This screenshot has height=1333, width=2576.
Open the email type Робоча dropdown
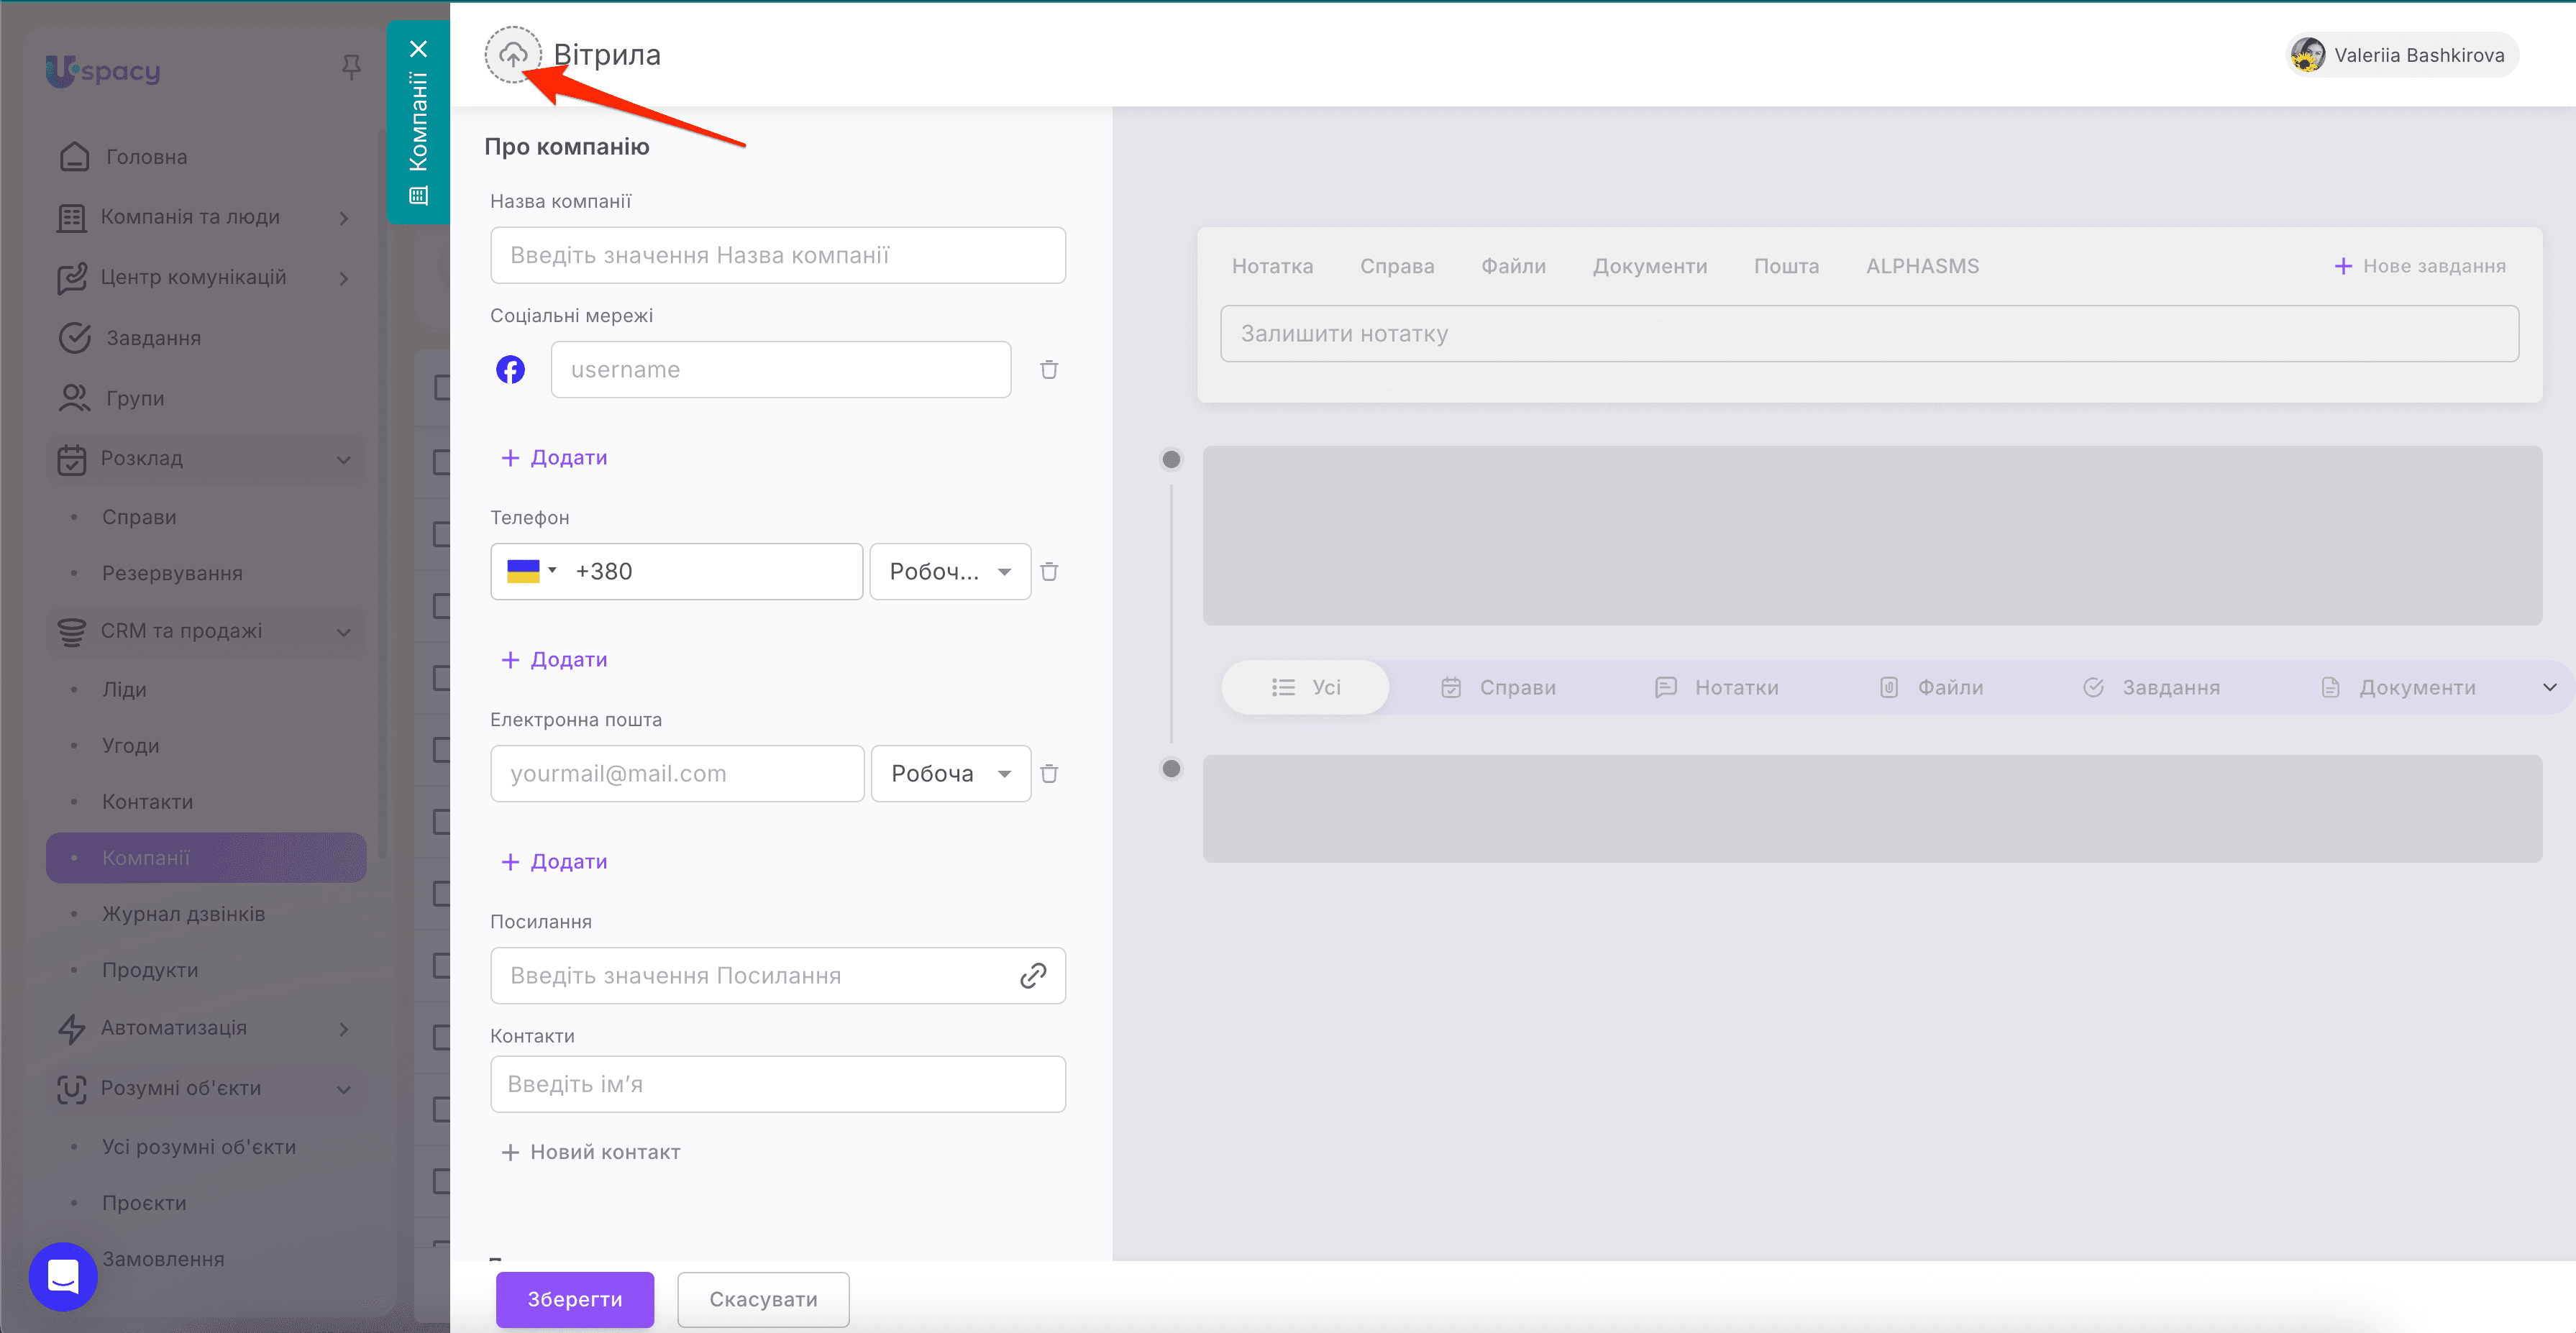coord(950,774)
